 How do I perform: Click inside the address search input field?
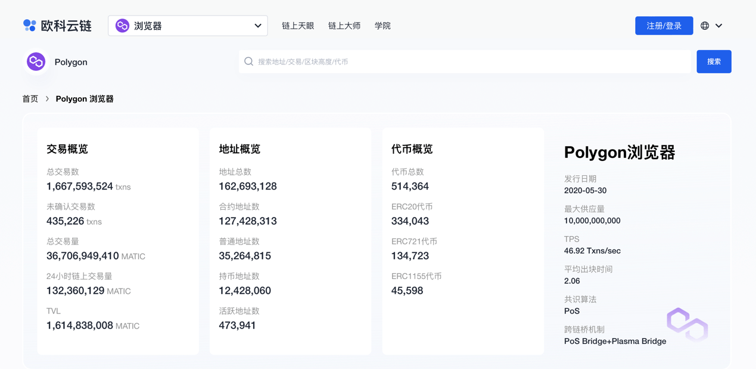click(417, 61)
